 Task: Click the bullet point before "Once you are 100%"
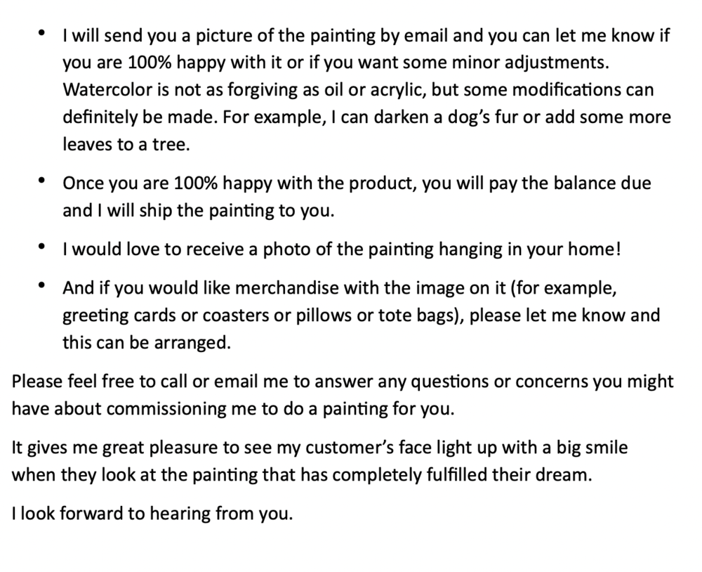(x=42, y=183)
